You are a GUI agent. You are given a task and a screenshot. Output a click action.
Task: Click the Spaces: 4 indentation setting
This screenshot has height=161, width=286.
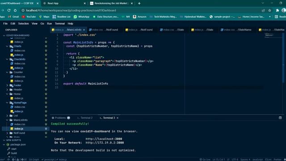tap(245, 159)
